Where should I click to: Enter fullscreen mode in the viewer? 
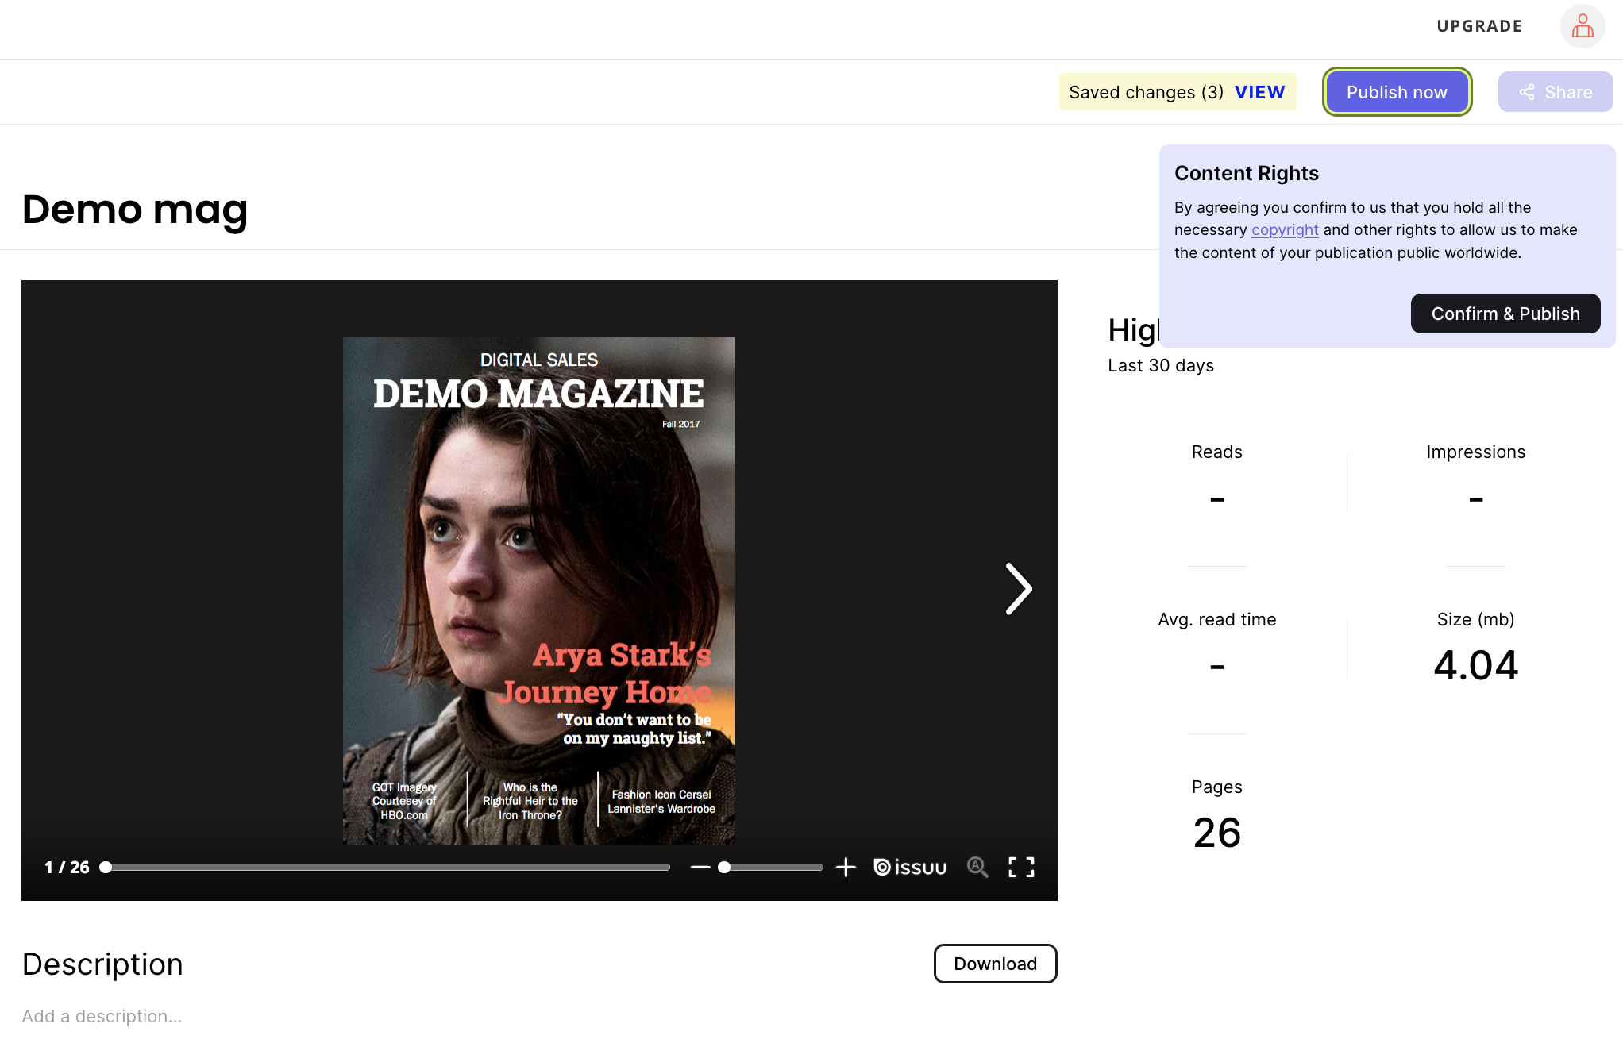point(1021,868)
